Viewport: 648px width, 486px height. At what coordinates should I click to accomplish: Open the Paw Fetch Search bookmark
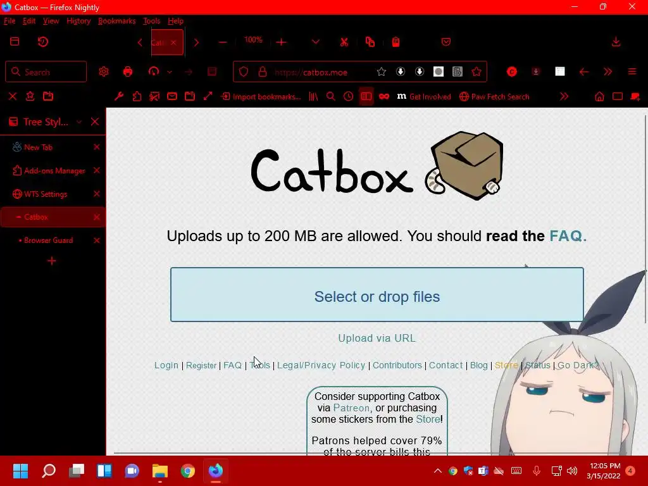click(494, 97)
